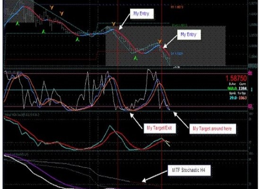Select the lowest green up arrow left of the grey zone
The height and width of the screenshot is (189, 260).
click(77, 39)
